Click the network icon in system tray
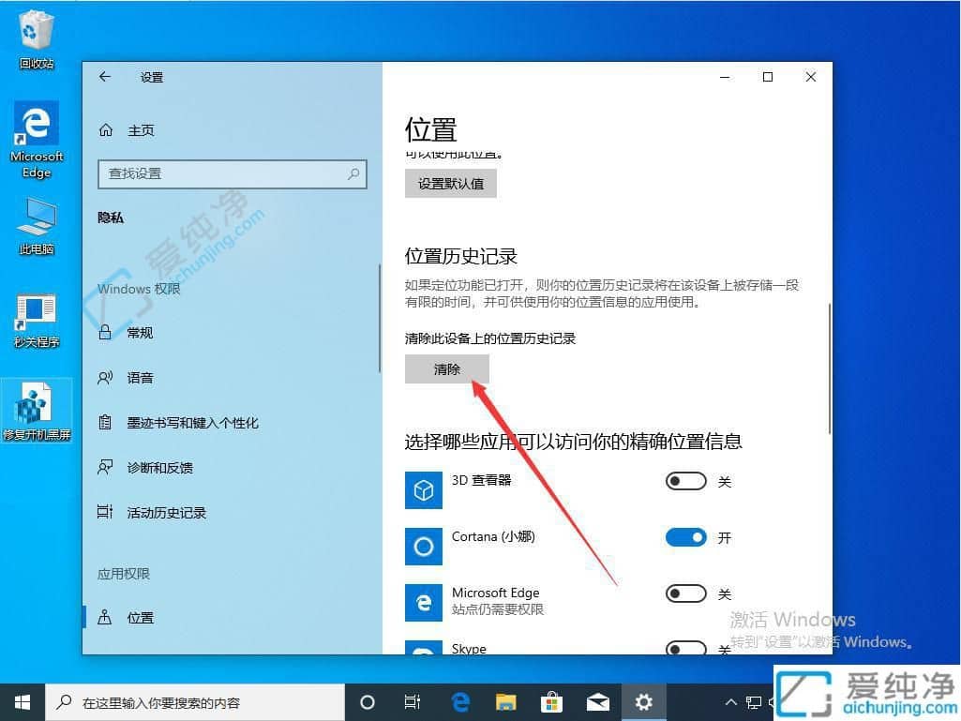Viewport: 961px width, 721px height. 753,702
